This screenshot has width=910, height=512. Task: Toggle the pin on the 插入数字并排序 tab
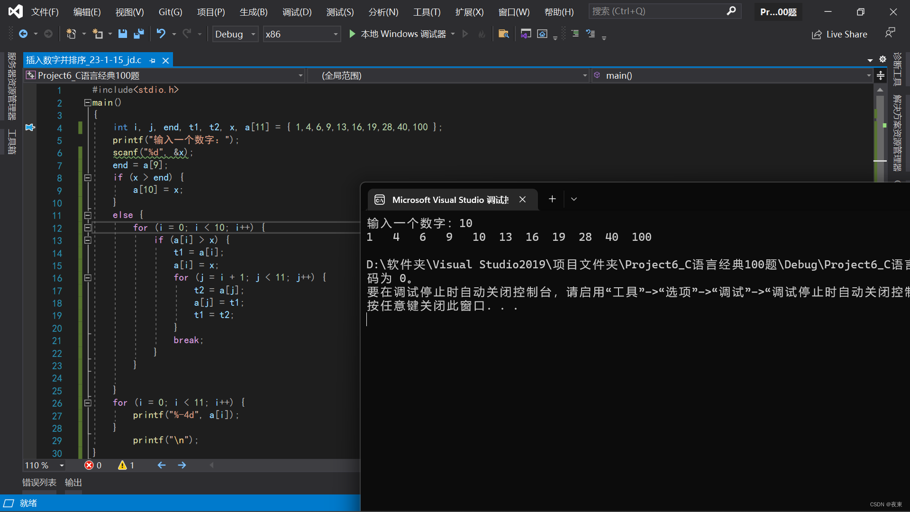[152, 60]
